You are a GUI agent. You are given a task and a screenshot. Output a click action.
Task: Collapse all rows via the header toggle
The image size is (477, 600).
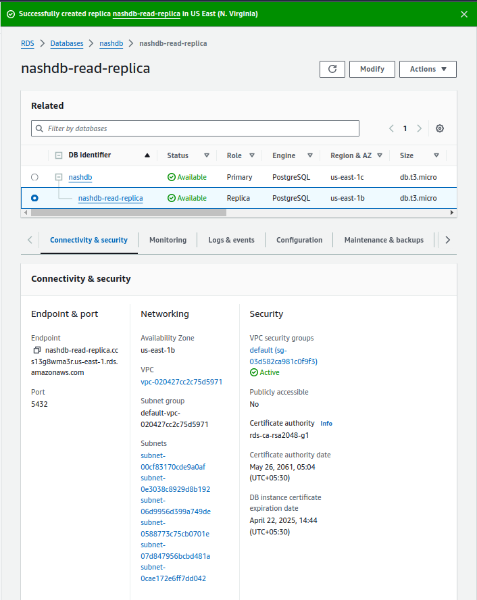[59, 155]
